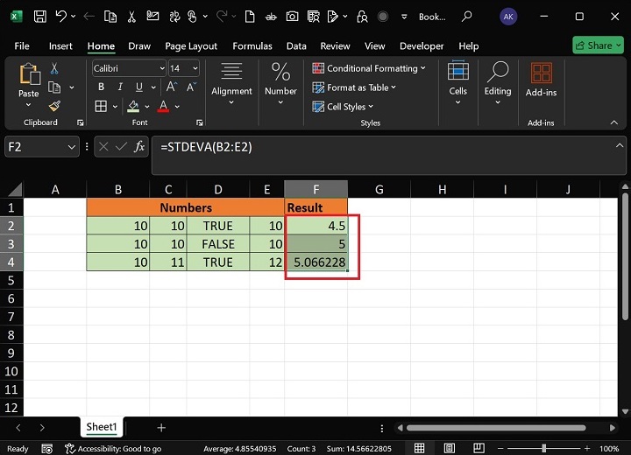This screenshot has width=631, height=455.
Task: Toggle Italic formatting
Action: [x=120, y=87]
